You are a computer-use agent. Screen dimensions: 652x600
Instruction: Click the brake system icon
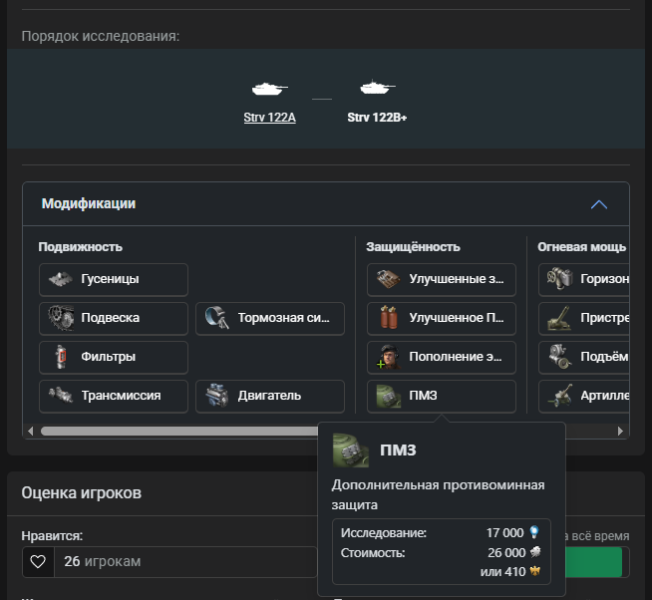217,318
